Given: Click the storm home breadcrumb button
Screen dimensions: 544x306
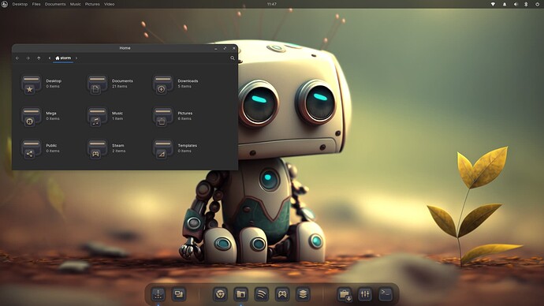Looking at the screenshot, I should click(63, 58).
